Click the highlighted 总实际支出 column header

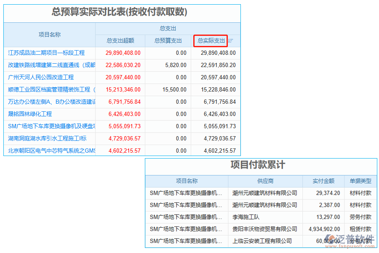pyautogui.click(x=211, y=40)
